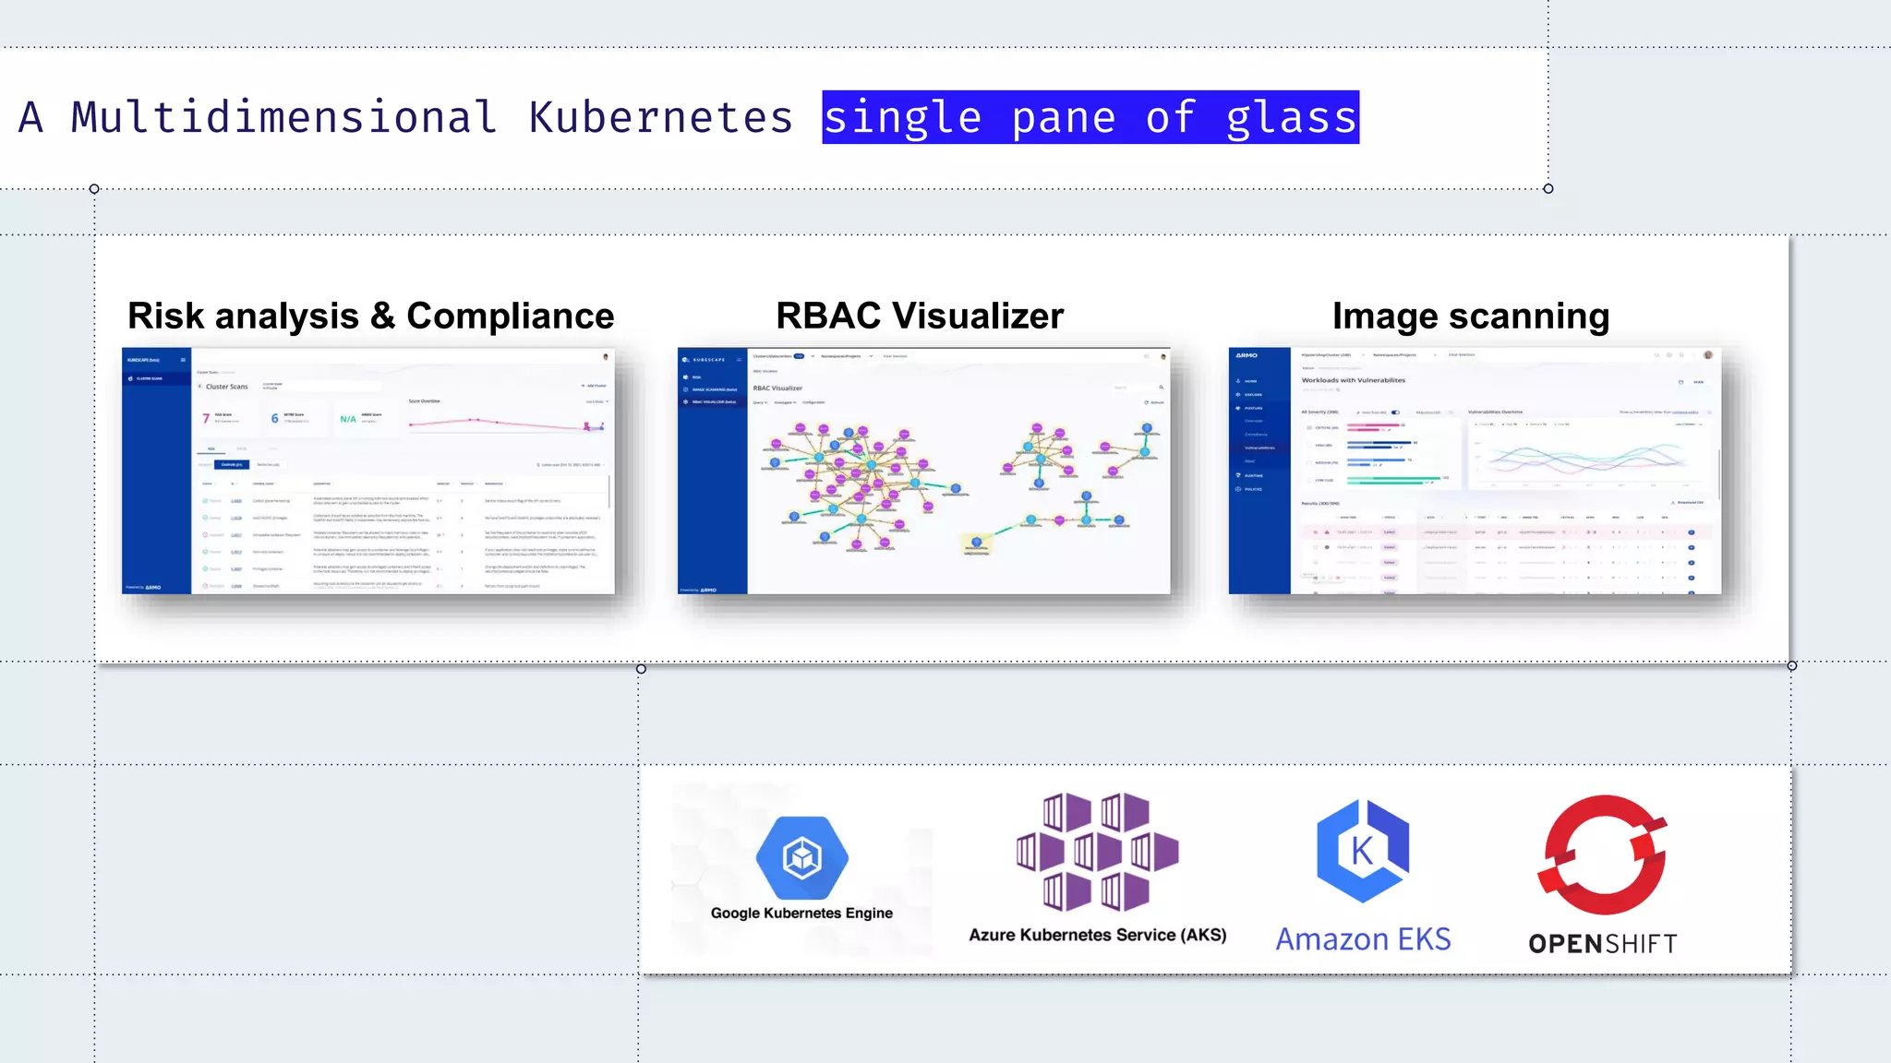Open the RBAC Visualizer graph screenshot
Screen dimensions: 1891x1063
(923, 471)
